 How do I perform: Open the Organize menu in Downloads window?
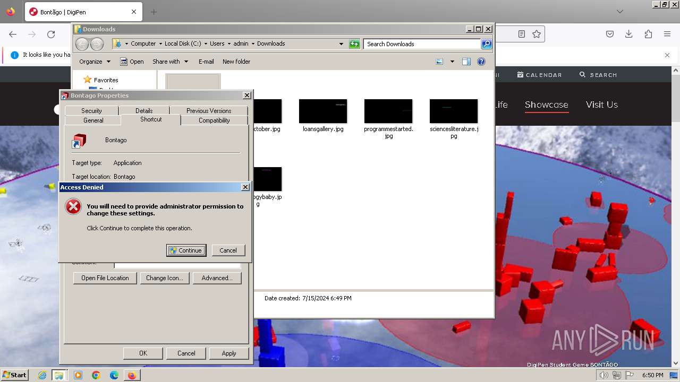coord(95,62)
